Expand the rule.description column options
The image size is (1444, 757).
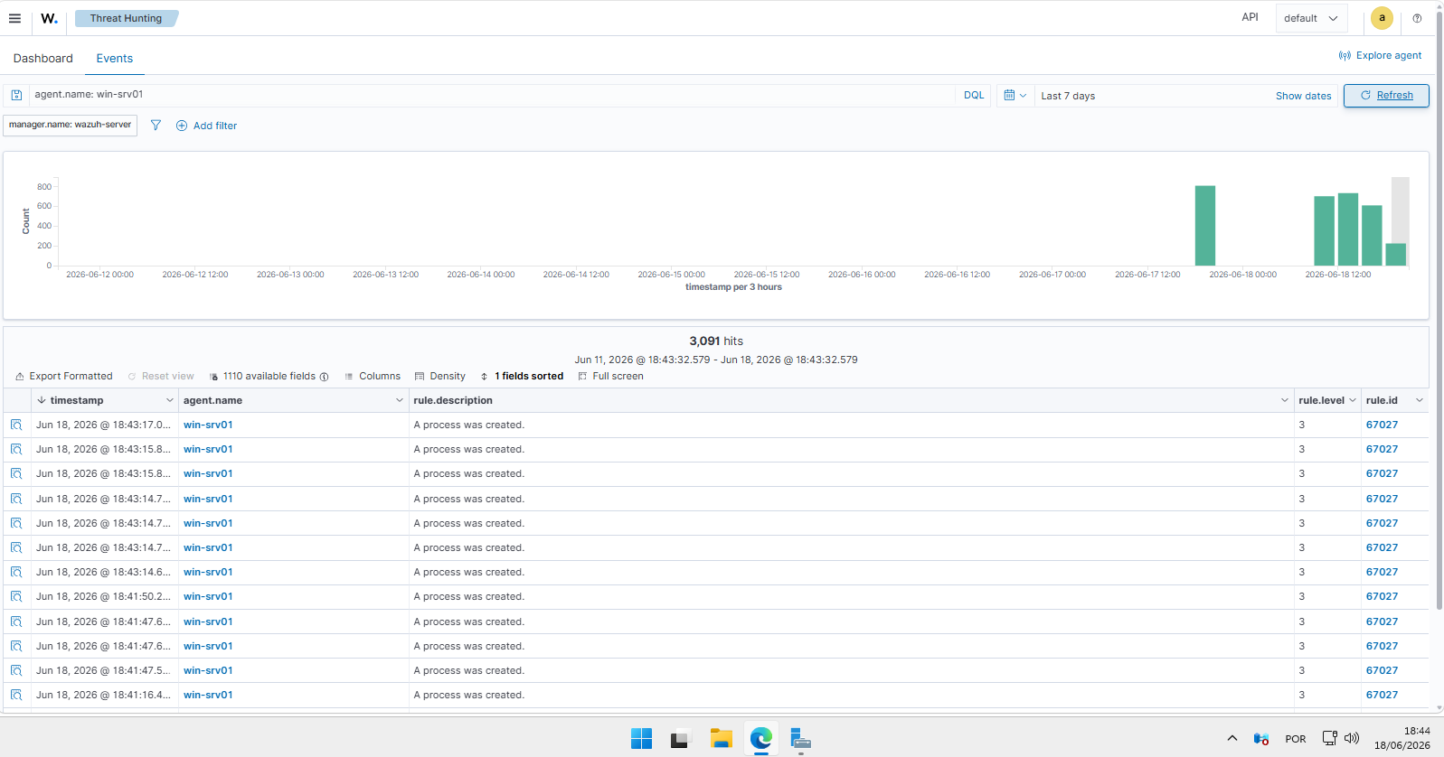[1284, 400]
